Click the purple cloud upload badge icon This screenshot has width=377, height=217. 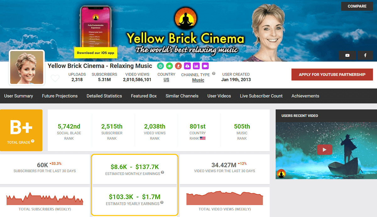coord(188,66)
